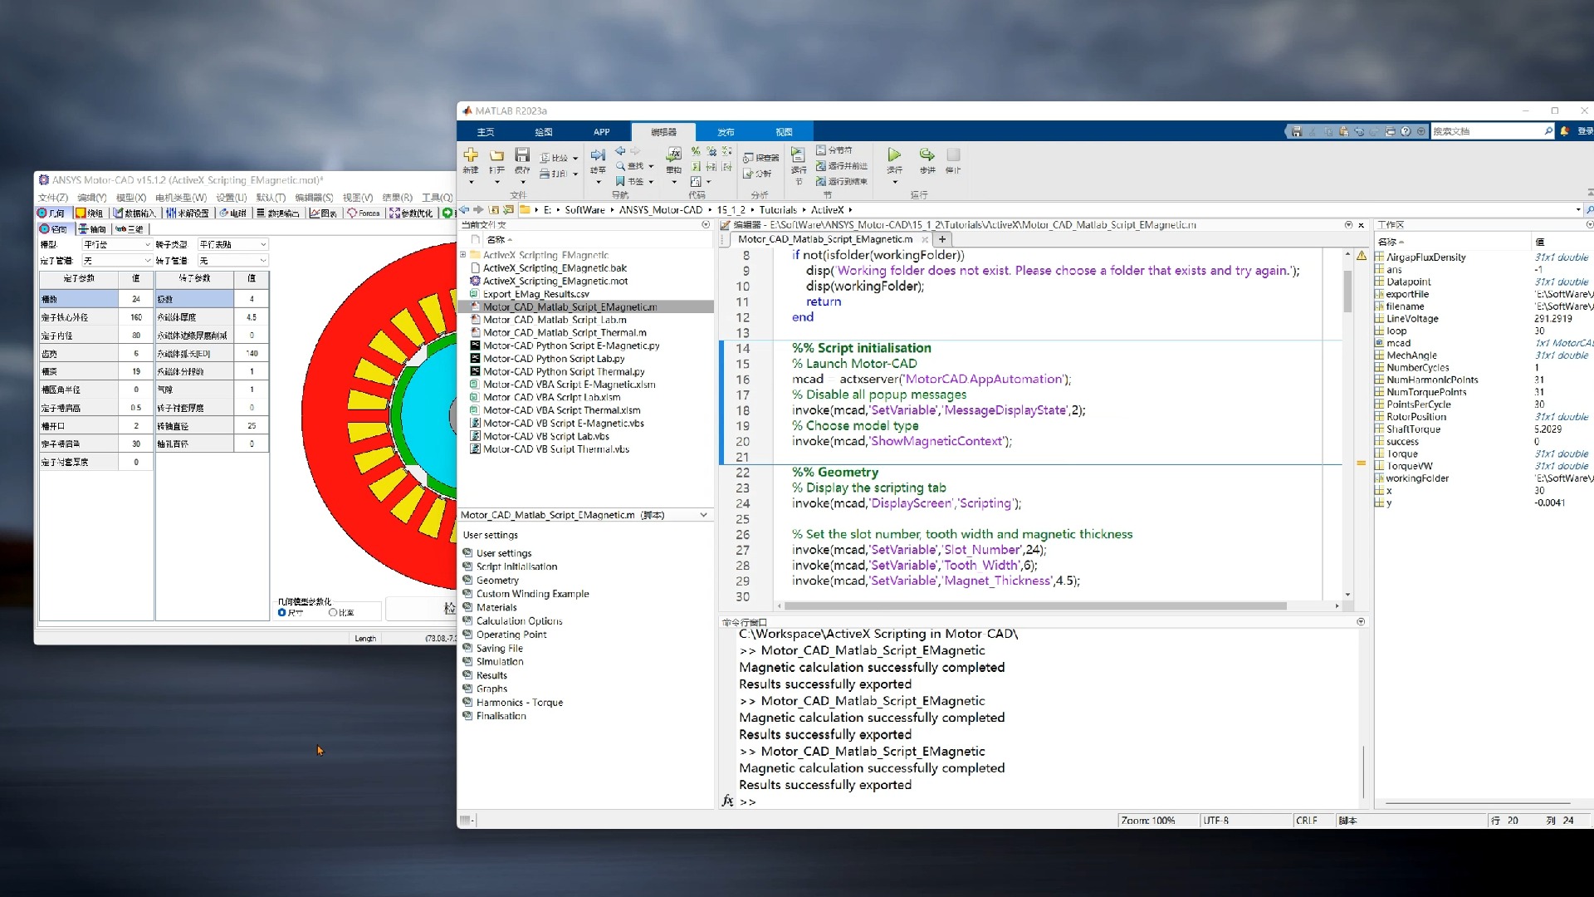Open the Bookmark (书签) dropdown arrow
The height and width of the screenshot is (897, 1594).
(x=651, y=182)
